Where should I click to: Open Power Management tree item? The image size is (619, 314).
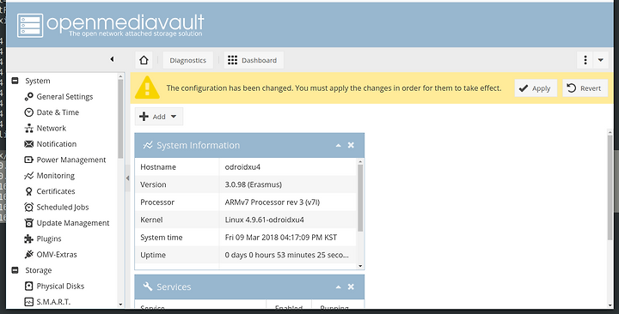pyautogui.click(x=71, y=160)
